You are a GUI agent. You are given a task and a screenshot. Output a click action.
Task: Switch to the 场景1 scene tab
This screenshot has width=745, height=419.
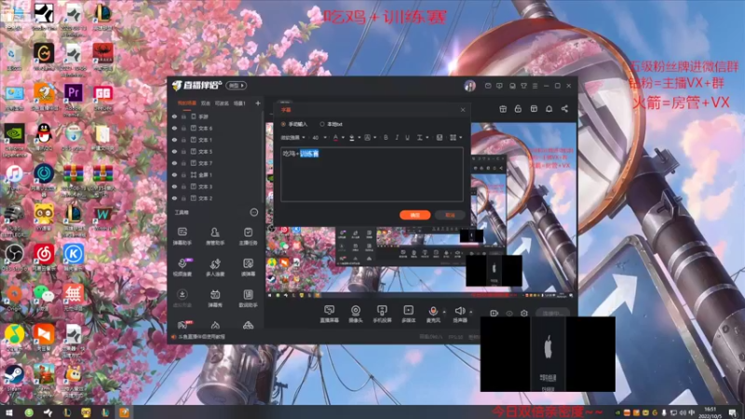pyautogui.click(x=239, y=103)
